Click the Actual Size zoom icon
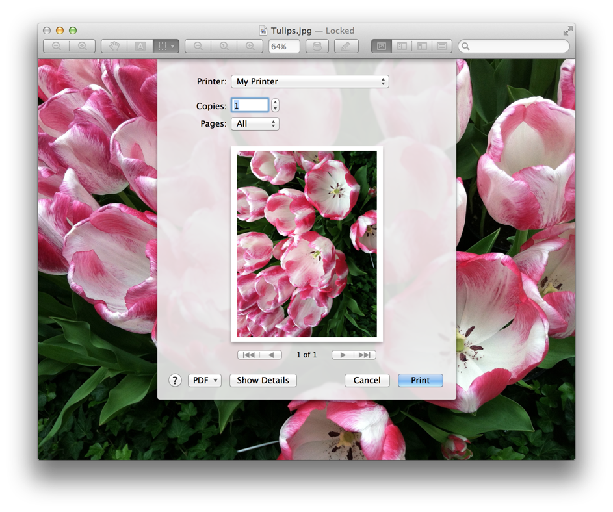 pos(224,46)
